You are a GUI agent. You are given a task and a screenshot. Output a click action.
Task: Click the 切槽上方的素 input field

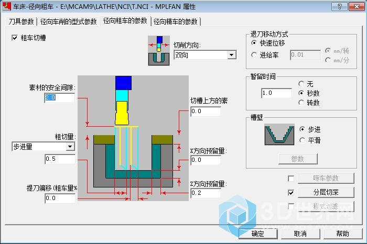click(x=206, y=111)
